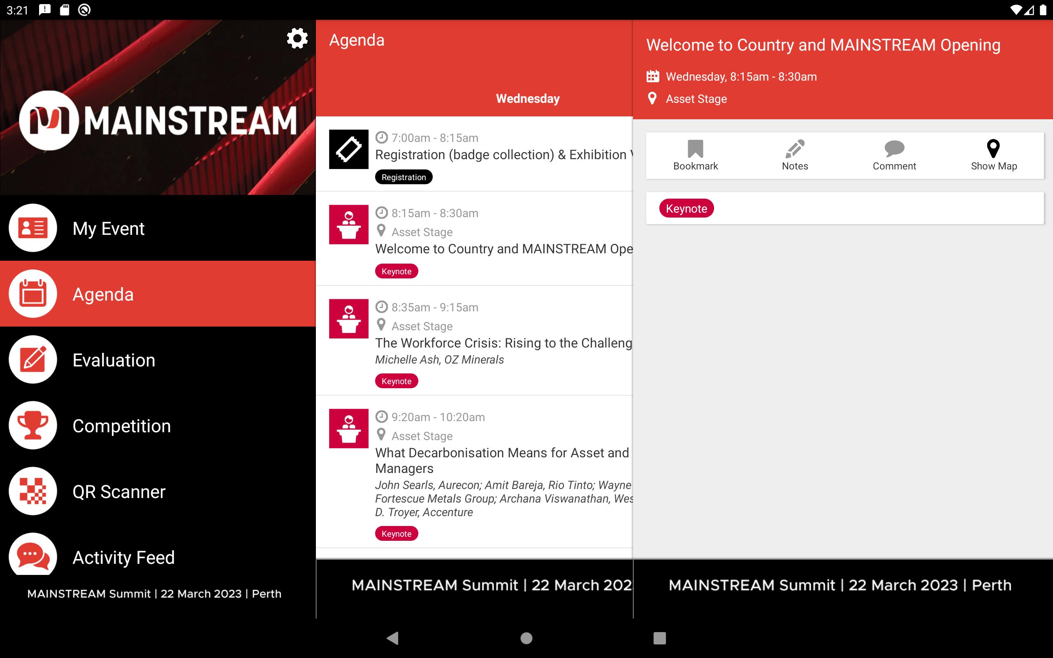The image size is (1053, 658).
Task: Tap Keynote tag under 8:15am session
Action: [x=397, y=271]
